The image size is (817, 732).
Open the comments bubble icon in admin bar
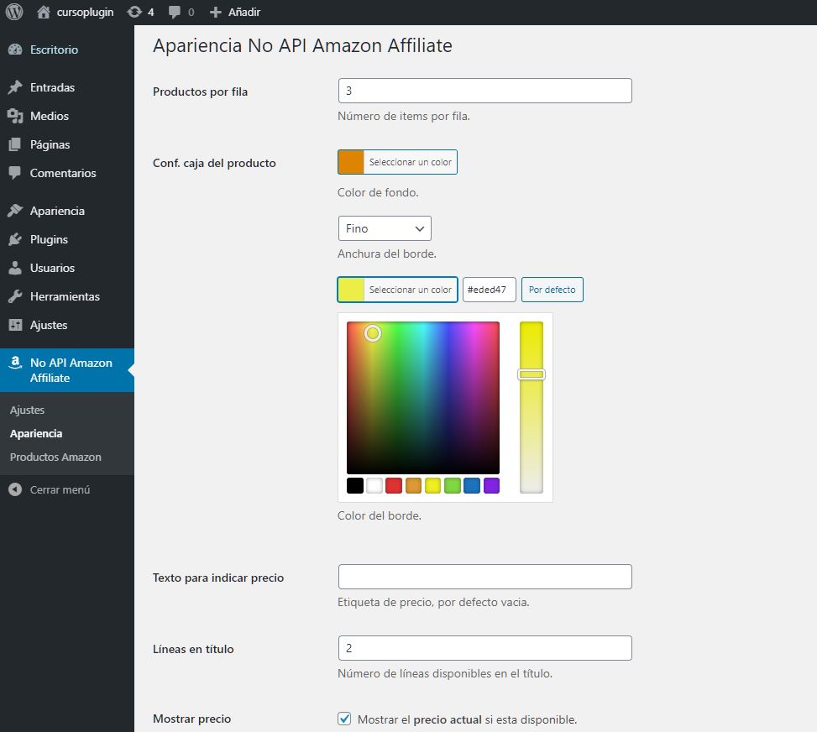[x=175, y=12]
